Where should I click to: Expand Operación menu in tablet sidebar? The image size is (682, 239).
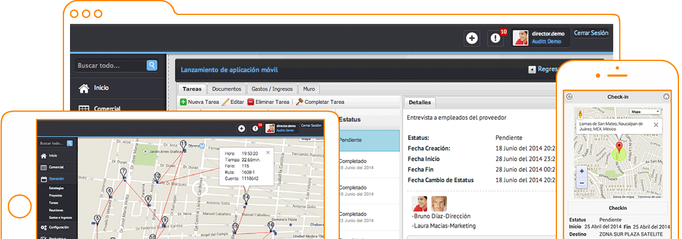pyautogui.click(x=56, y=179)
